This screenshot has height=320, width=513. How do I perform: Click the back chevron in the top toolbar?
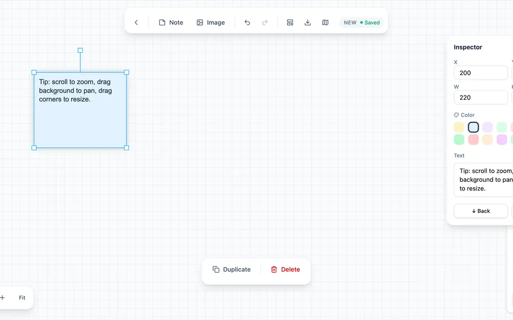(136, 22)
